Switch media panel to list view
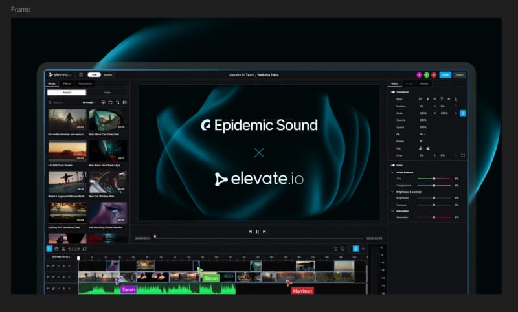518x312 pixels. click(x=125, y=102)
